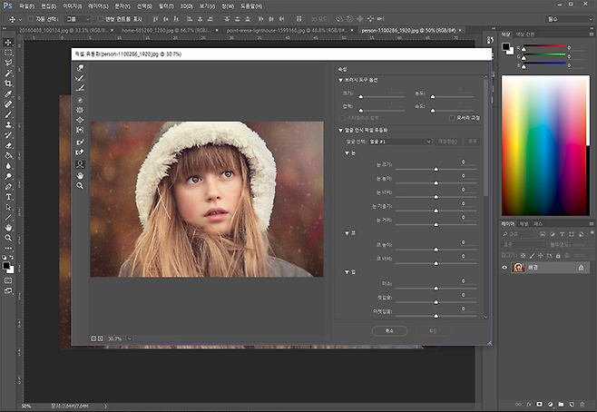Select the Freeze Mask tool in Liquify
The width and height of the screenshot is (597, 412).
[81, 142]
